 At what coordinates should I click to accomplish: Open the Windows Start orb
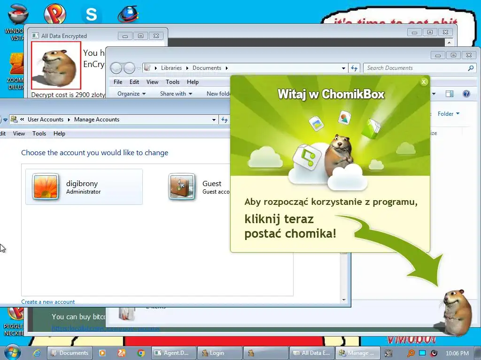pyautogui.click(x=12, y=352)
